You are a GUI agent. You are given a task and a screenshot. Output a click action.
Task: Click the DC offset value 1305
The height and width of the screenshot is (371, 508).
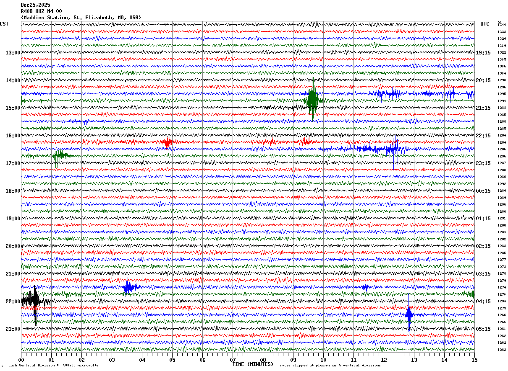pos(501,59)
